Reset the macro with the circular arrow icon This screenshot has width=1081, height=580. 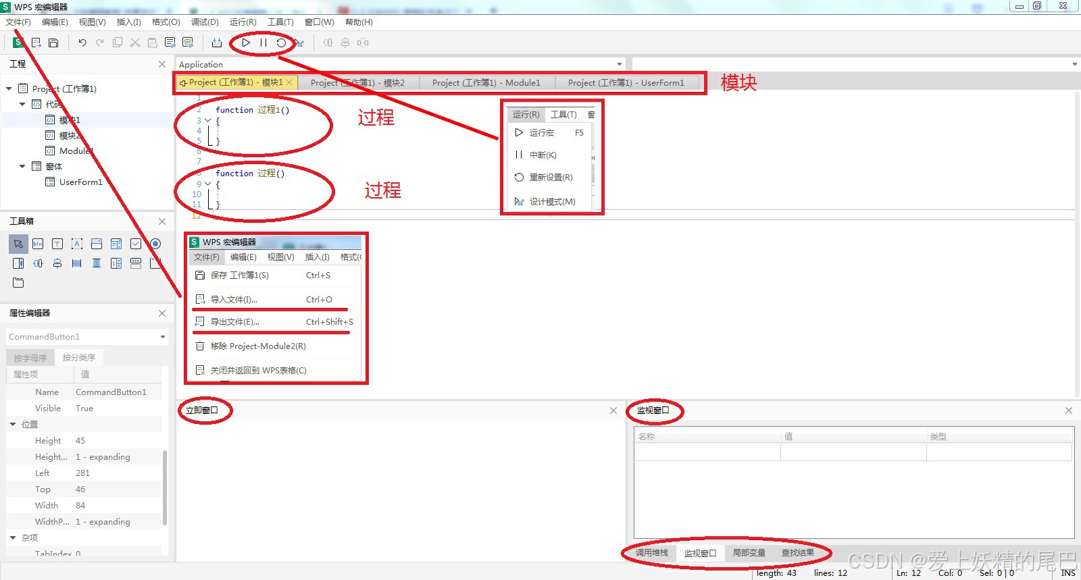click(281, 43)
